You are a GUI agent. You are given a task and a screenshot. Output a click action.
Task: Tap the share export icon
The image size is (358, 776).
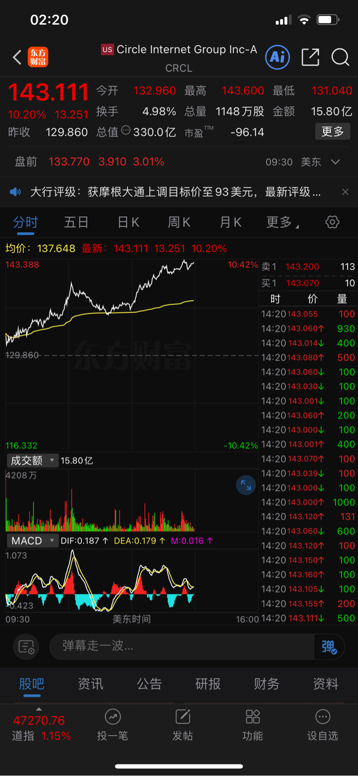[310, 57]
